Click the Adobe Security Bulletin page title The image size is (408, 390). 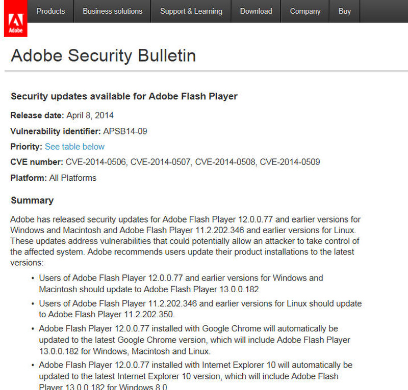[x=103, y=55]
